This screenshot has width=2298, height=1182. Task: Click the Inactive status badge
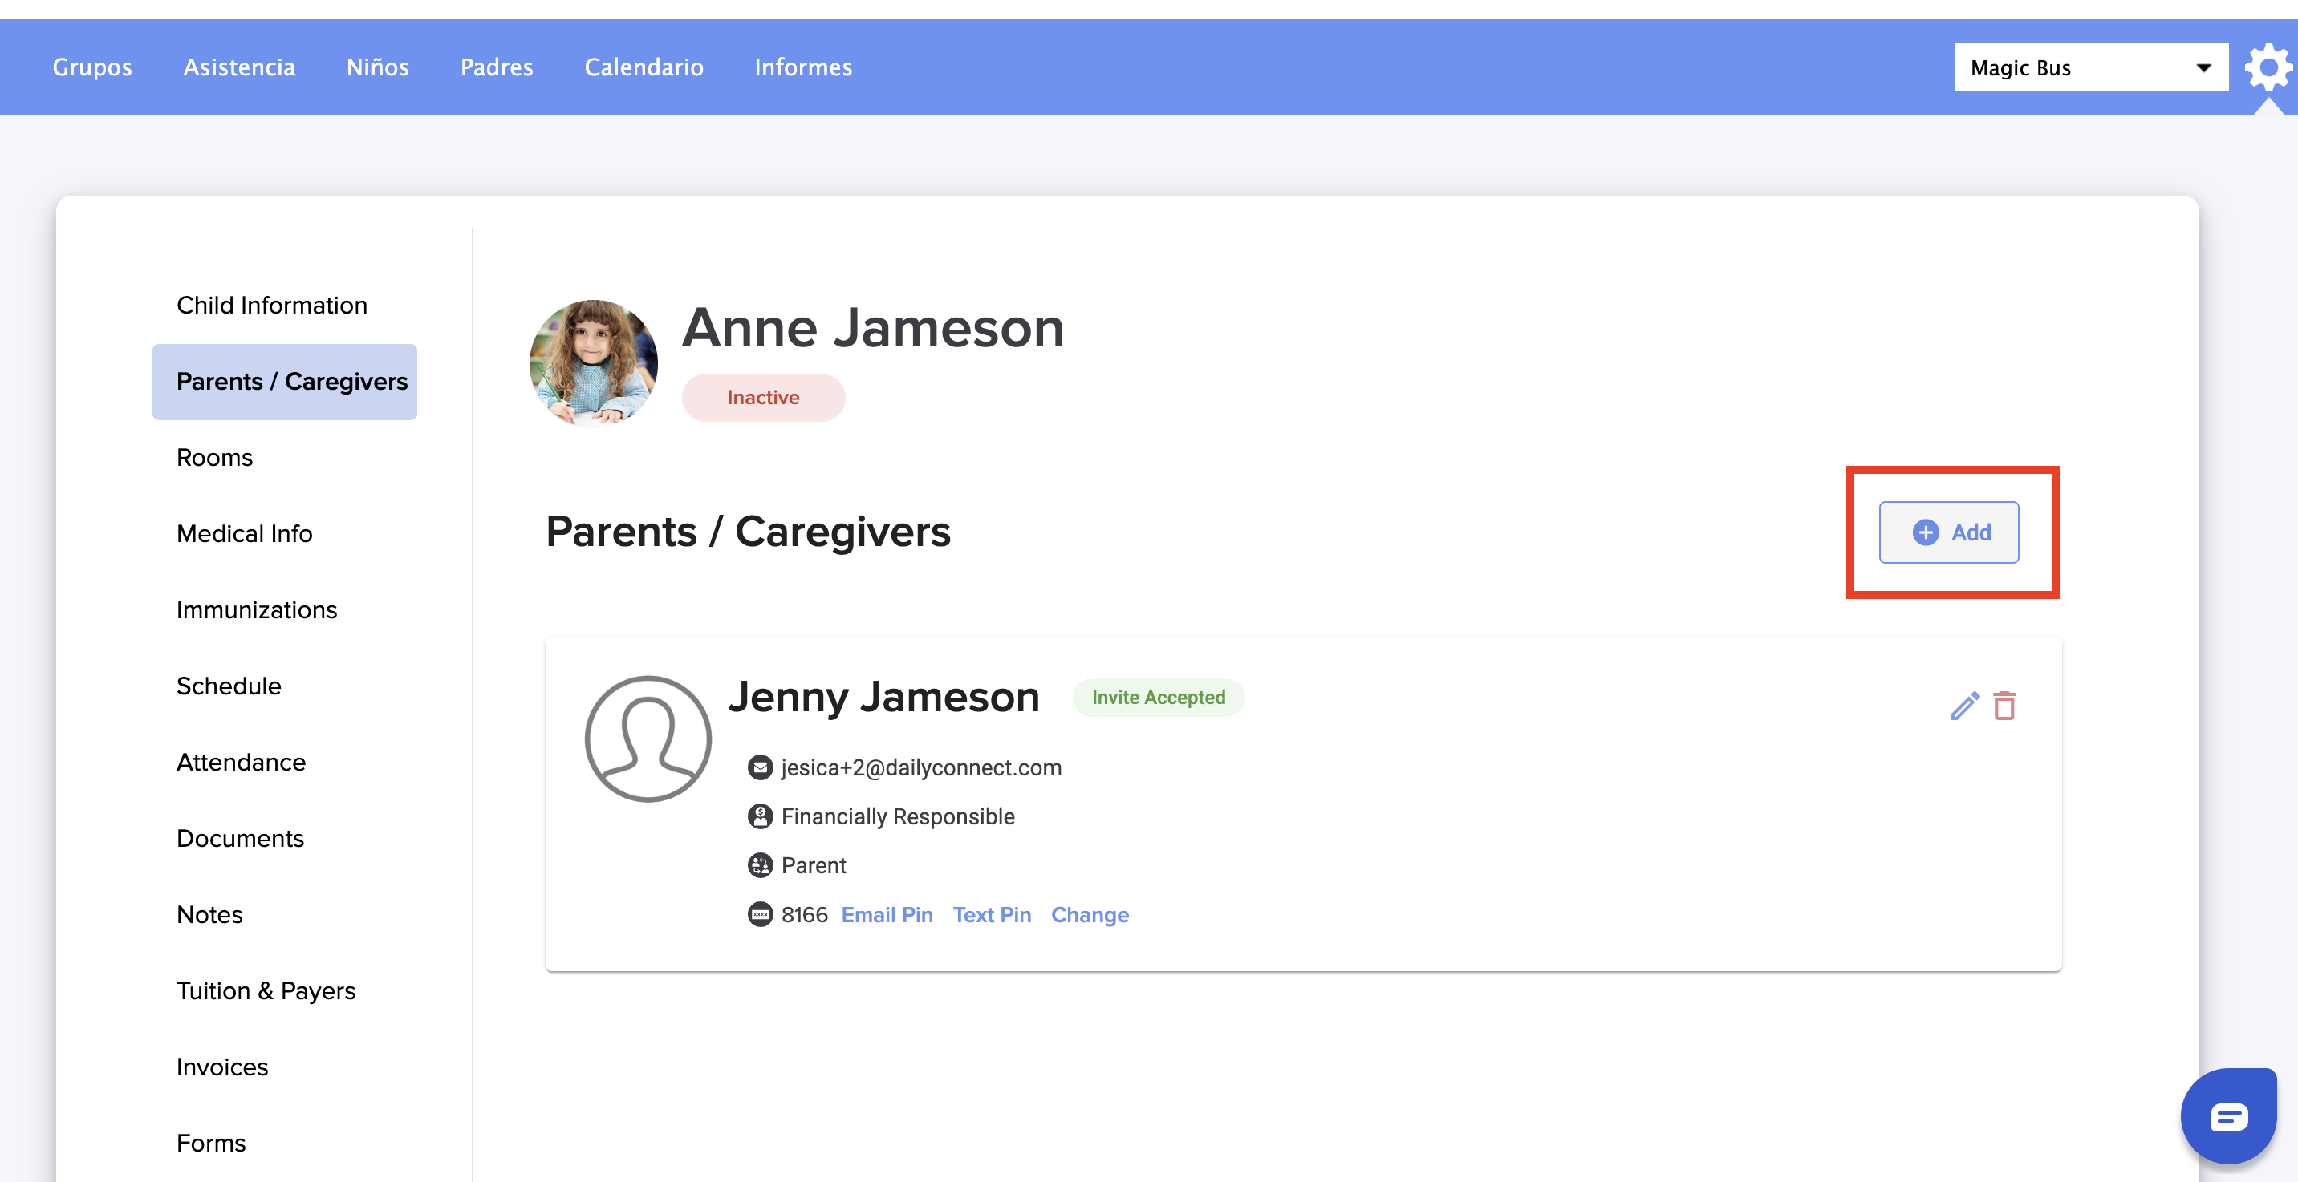coord(763,398)
